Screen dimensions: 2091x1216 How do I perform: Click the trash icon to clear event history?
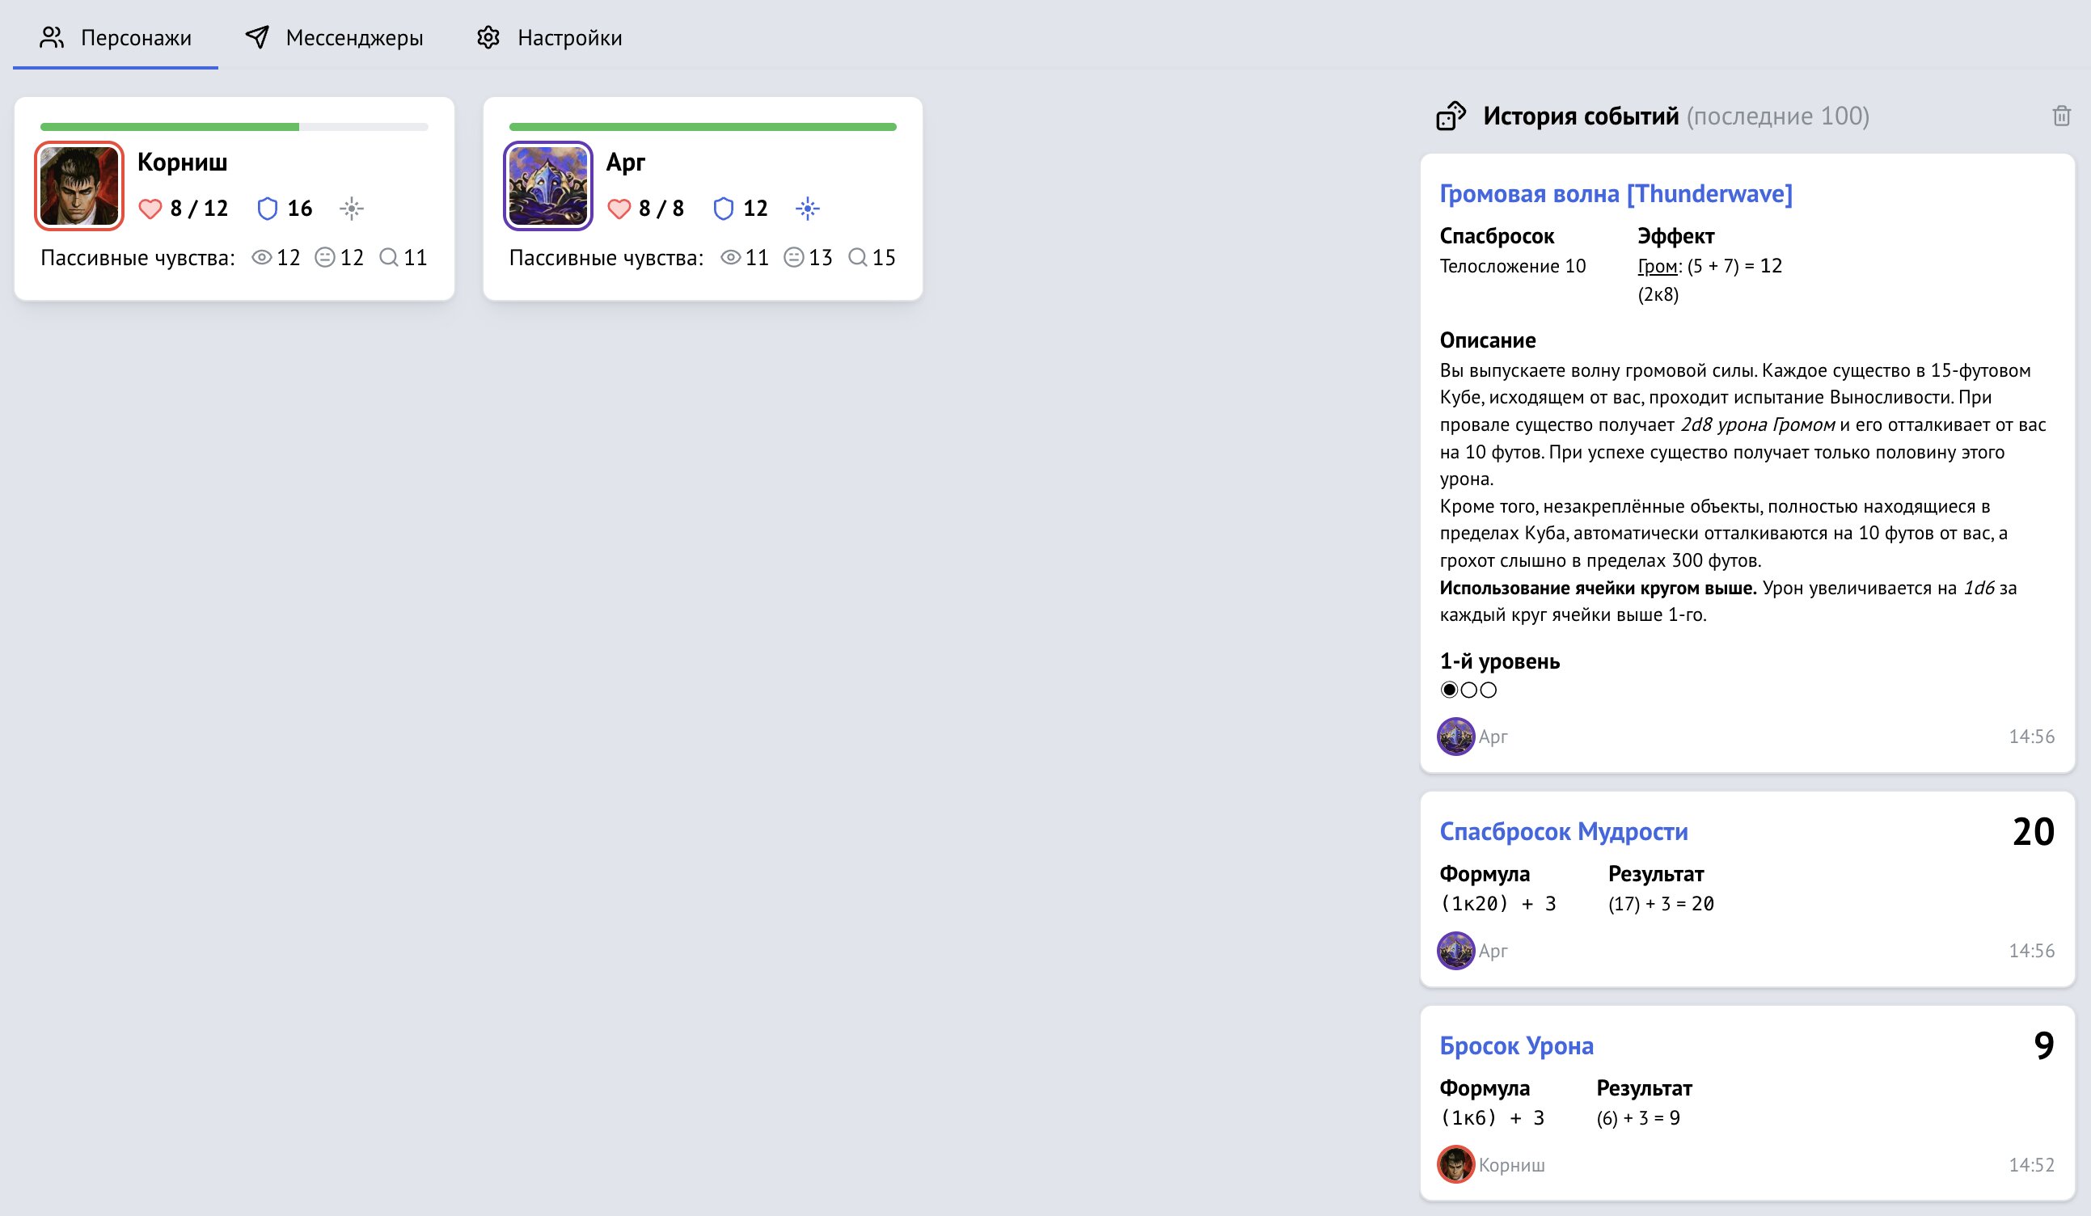point(2061,116)
